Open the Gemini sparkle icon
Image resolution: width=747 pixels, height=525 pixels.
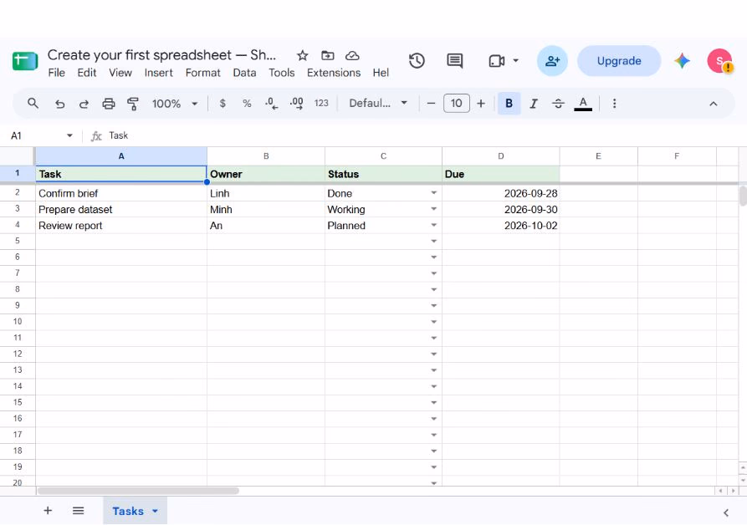[x=682, y=61]
